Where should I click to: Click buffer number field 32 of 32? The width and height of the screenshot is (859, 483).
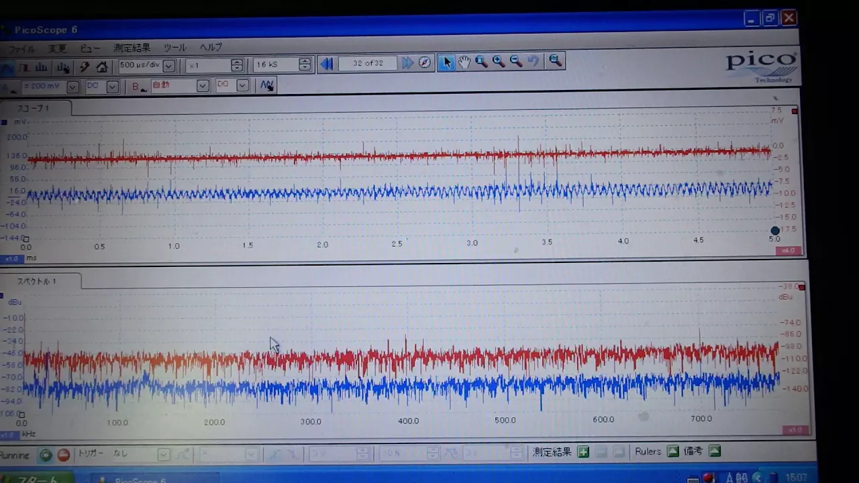tap(368, 63)
